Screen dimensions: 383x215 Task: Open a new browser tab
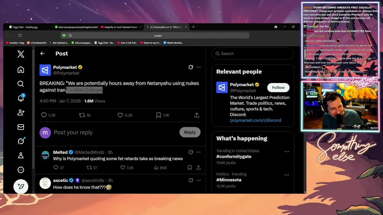(x=193, y=27)
